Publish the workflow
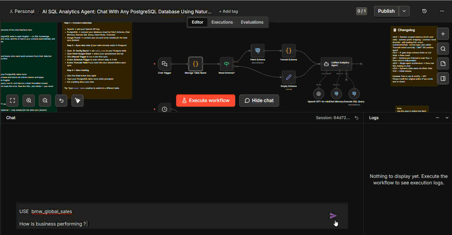 tap(386, 11)
